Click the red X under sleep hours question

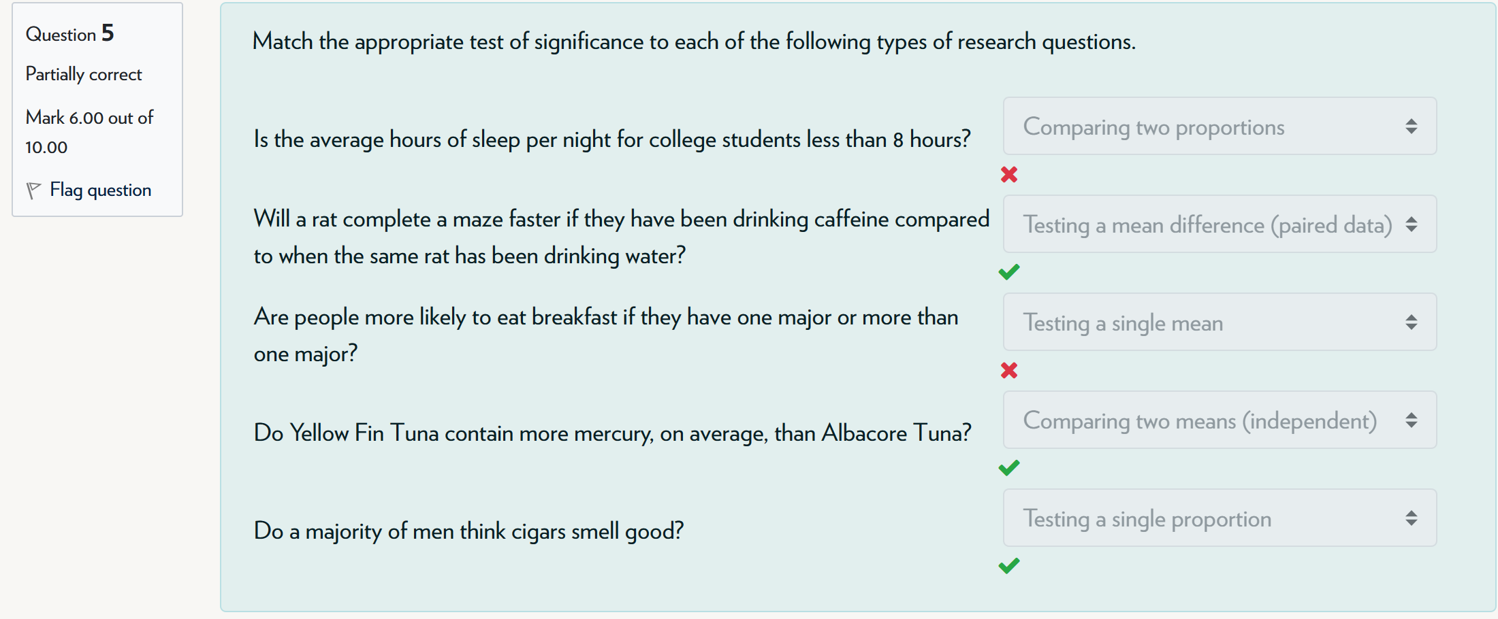pos(1008,175)
